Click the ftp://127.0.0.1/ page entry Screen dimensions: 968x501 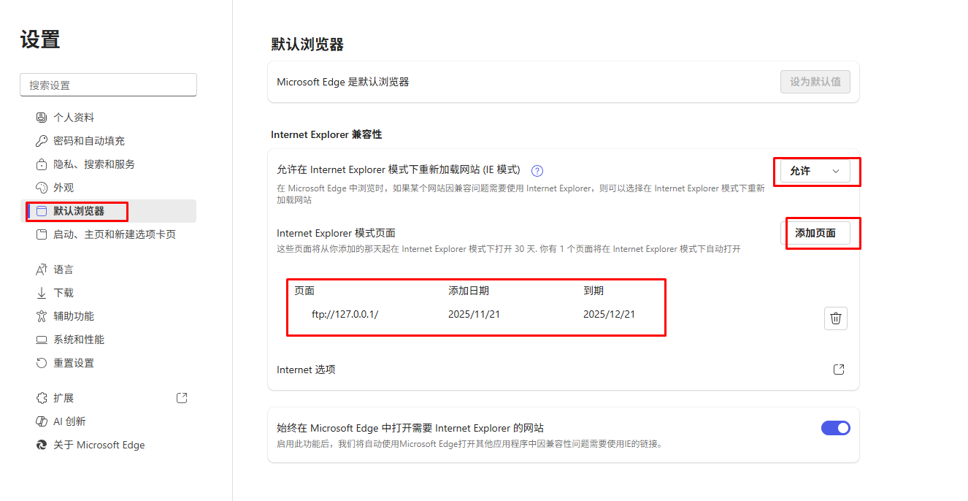click(x=345, y=314)
